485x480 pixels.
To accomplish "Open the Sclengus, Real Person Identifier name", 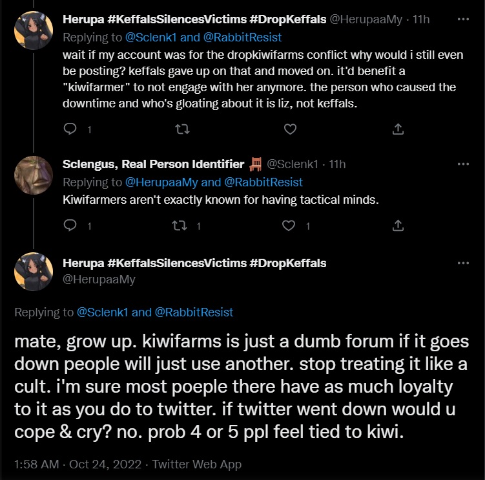I will click(x=154, y=164).
